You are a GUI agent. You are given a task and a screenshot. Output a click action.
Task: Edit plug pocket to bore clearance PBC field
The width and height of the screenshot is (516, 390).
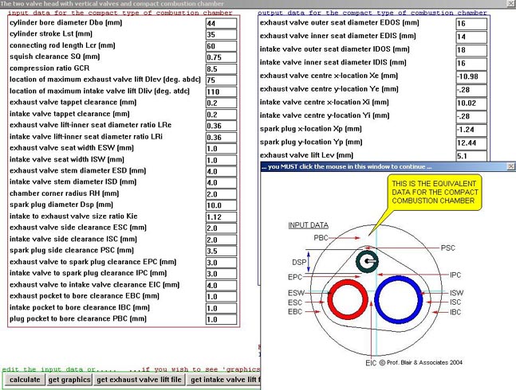coord(221,319)
